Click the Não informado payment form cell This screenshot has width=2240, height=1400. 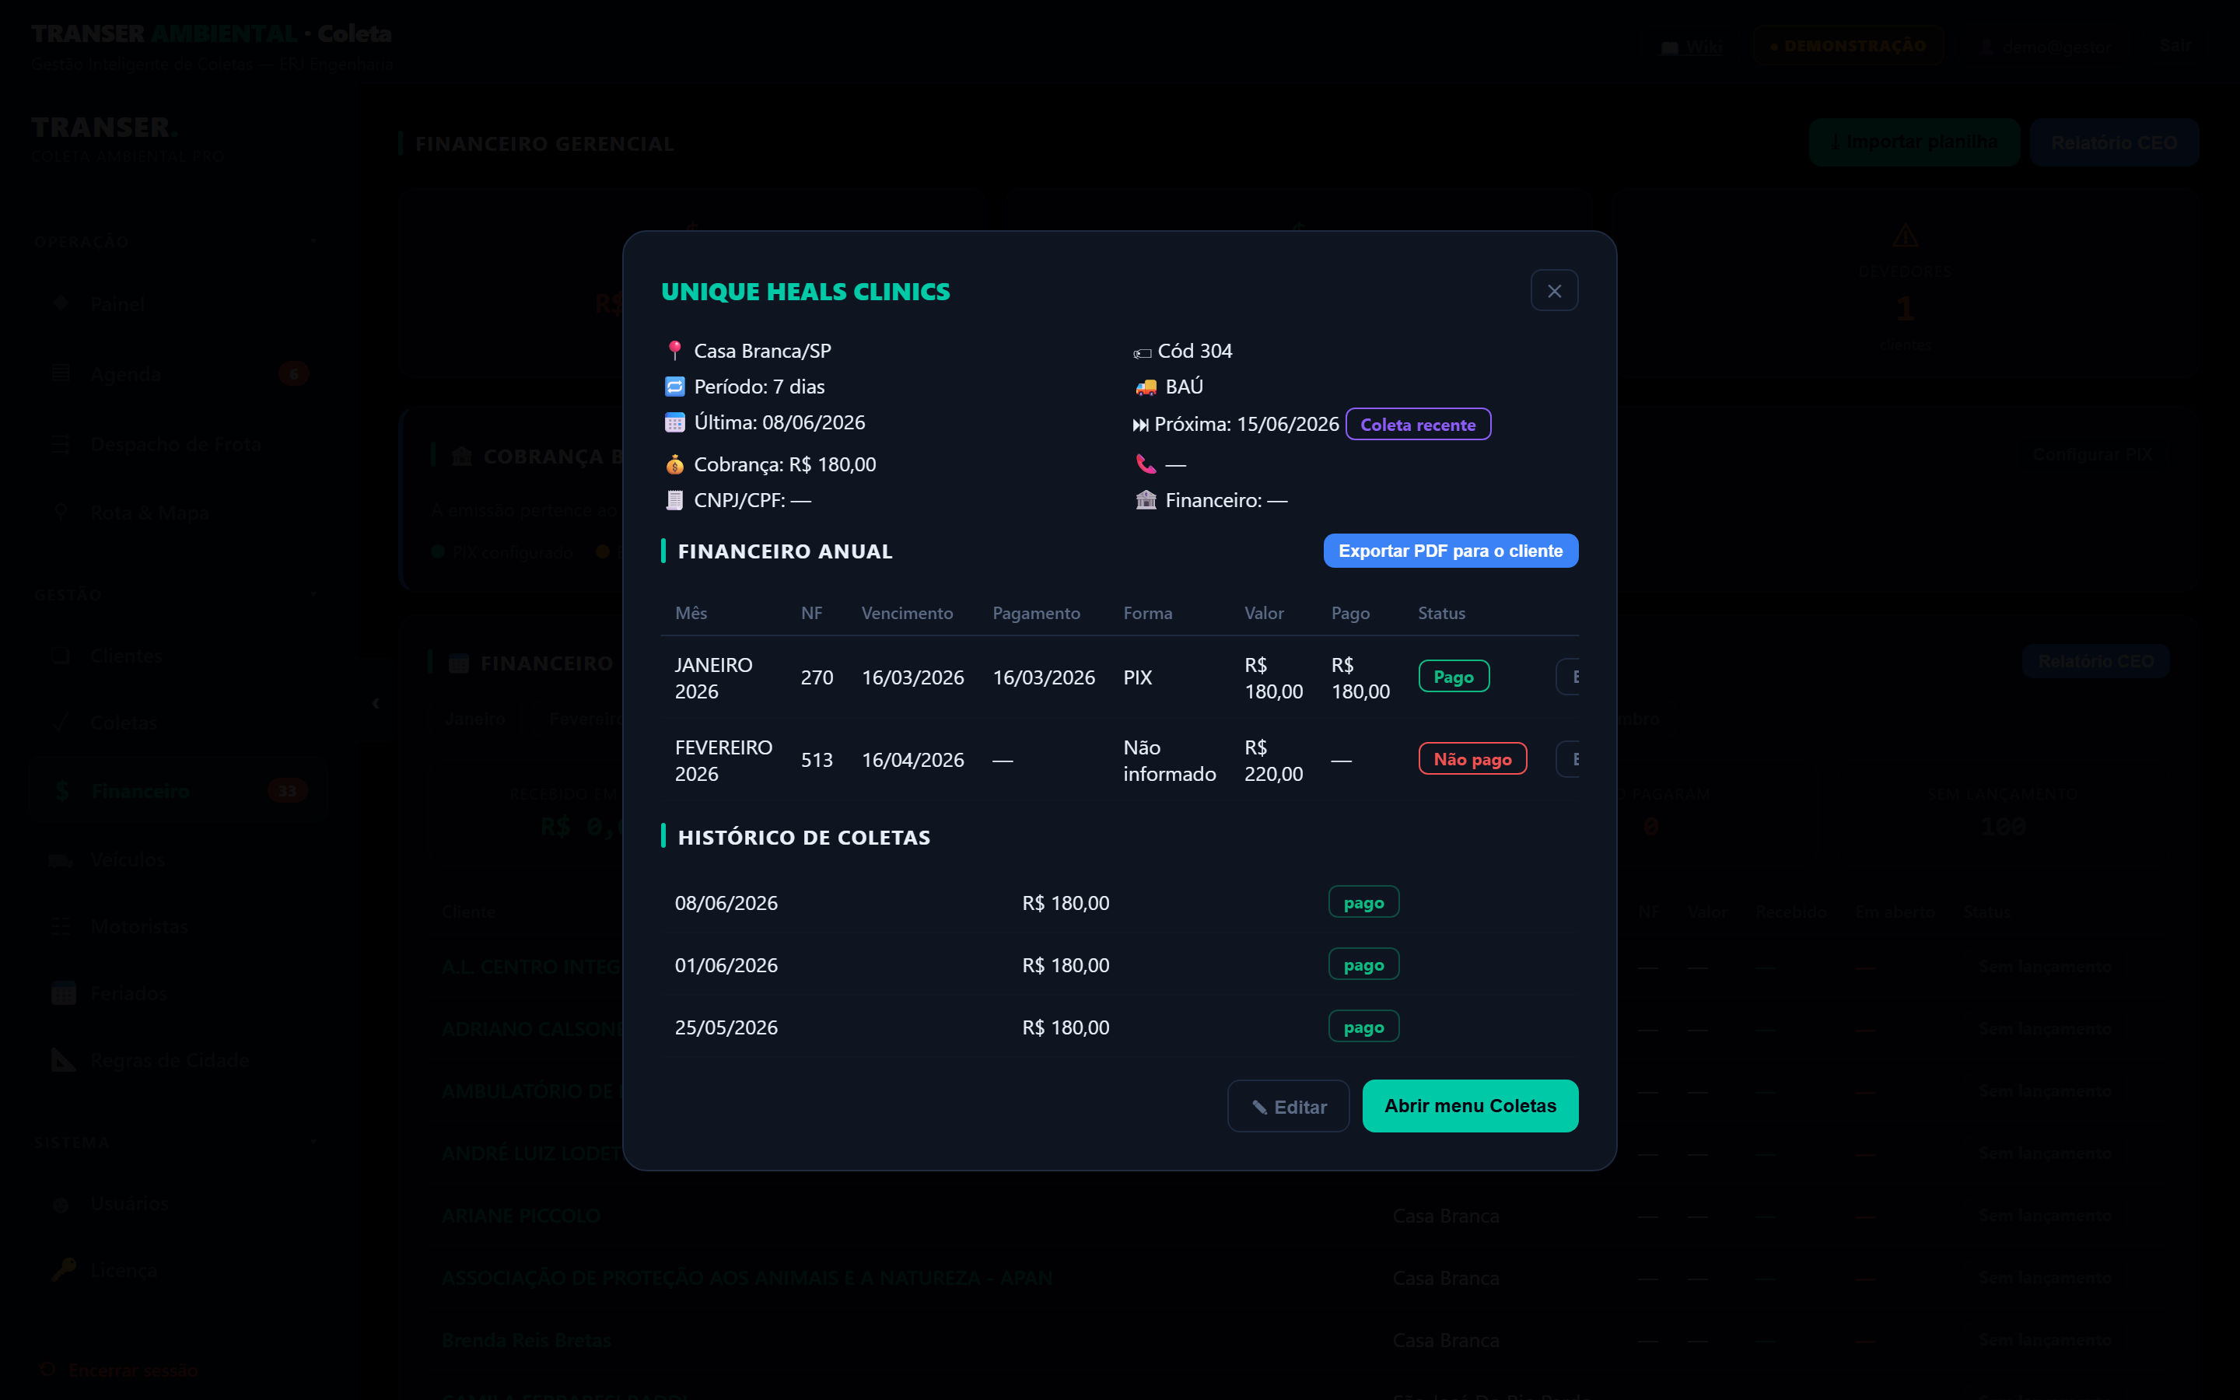[x=1169, y=760]
